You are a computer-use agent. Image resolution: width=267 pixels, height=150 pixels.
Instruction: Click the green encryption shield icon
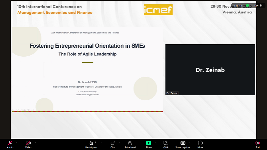point(247,6)
